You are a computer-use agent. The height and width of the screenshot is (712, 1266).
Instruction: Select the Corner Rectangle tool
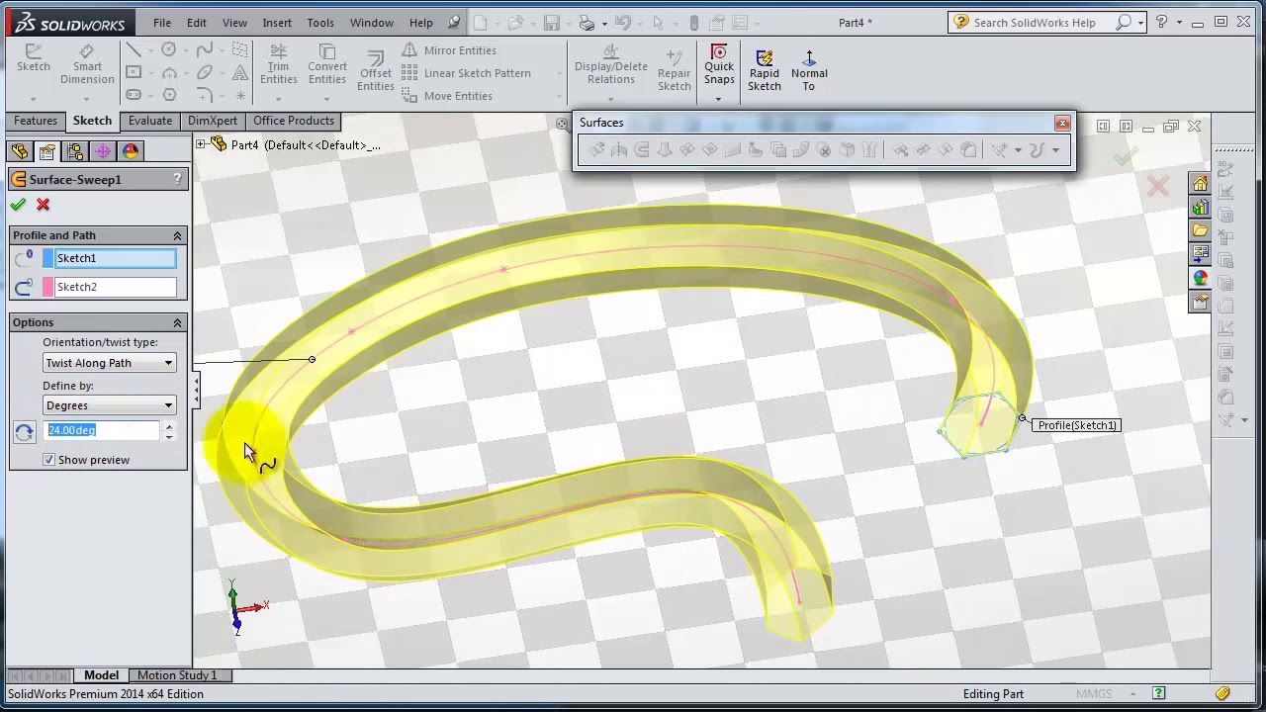coord(134,73)
